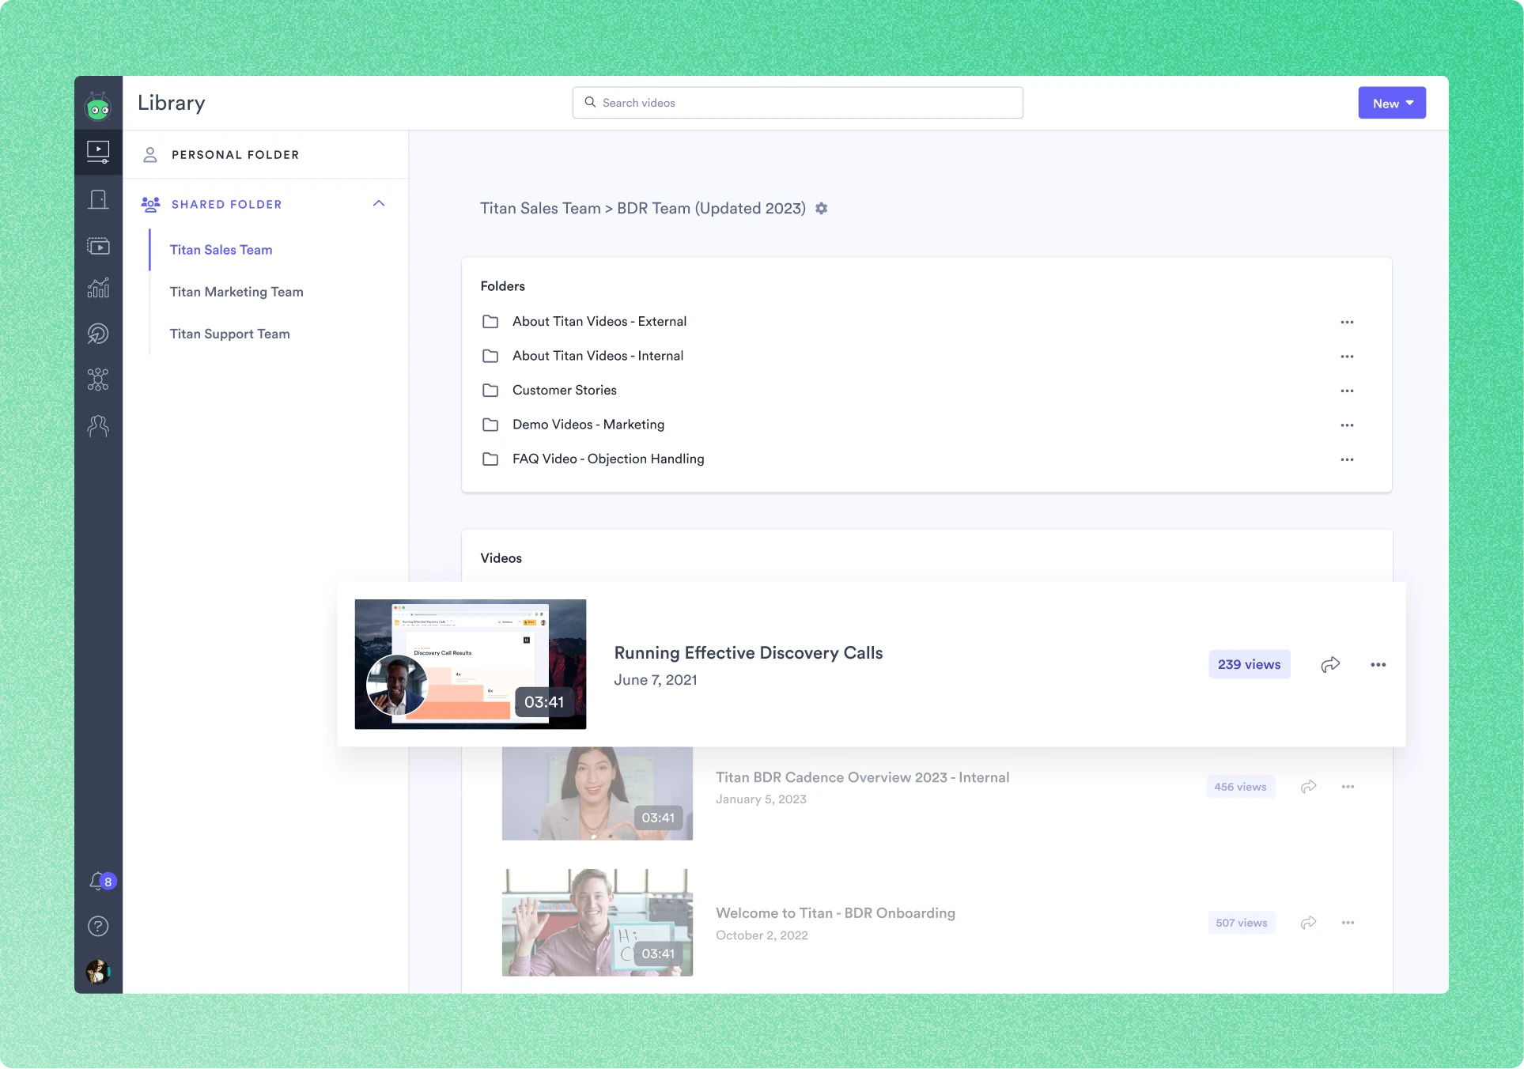Collapse the Shared Folder section chevron

coord(379,203)
